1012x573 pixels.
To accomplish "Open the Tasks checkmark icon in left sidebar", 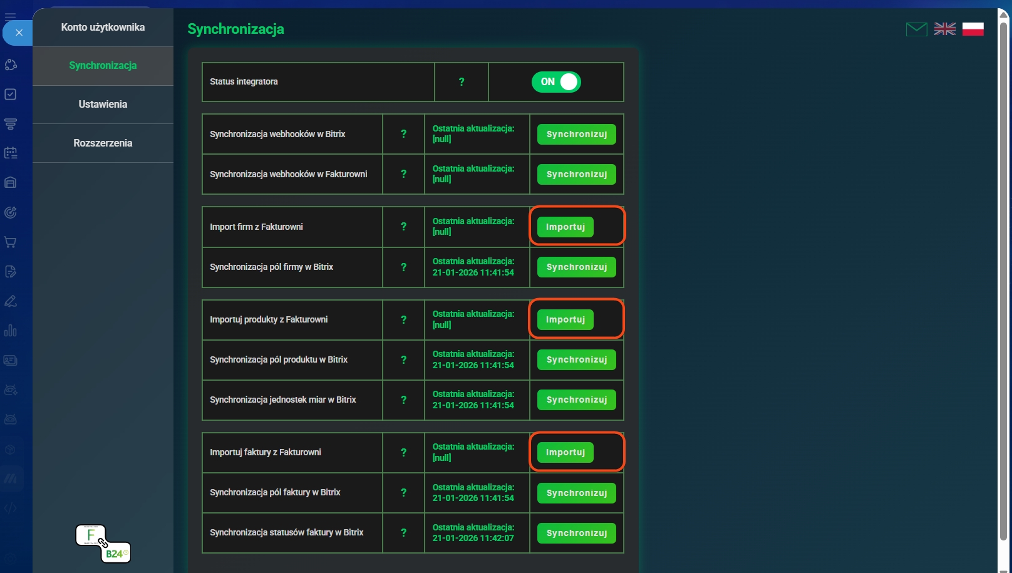I will click(x=11, y=94).
